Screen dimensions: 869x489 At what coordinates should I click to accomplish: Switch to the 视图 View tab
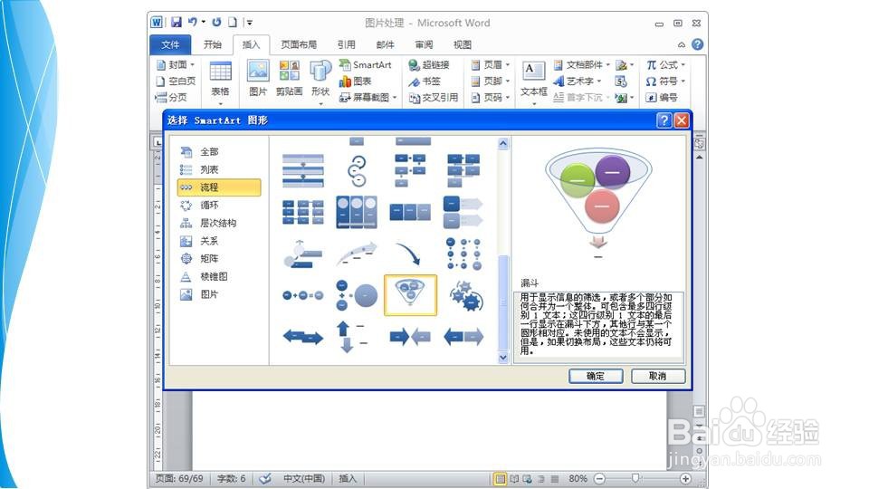tap(463, 44)
